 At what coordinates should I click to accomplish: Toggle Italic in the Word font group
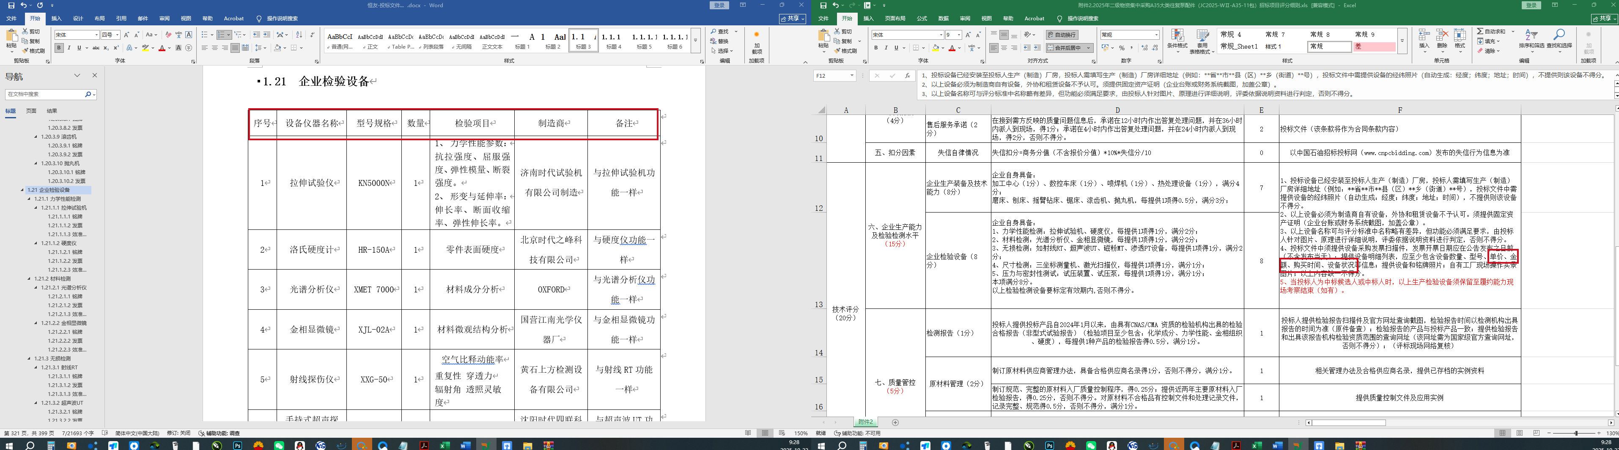click(x=69, y=48)
